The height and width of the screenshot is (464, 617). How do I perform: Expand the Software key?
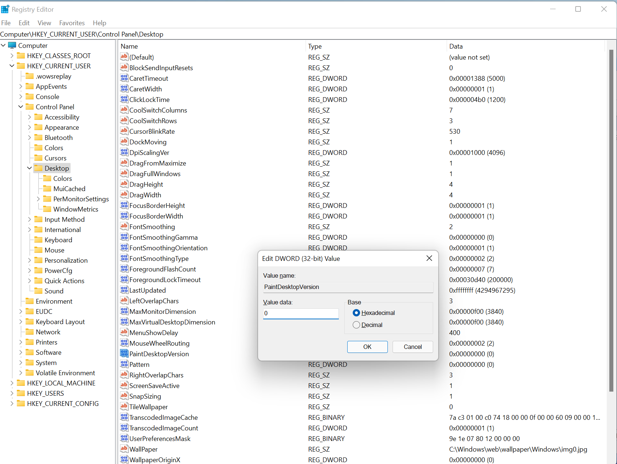21,352
